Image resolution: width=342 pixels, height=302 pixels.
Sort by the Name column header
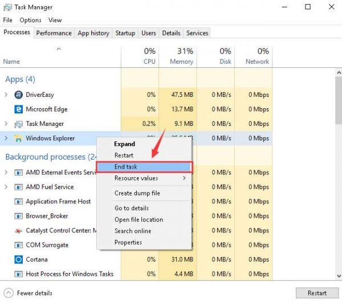pos(60,56)
